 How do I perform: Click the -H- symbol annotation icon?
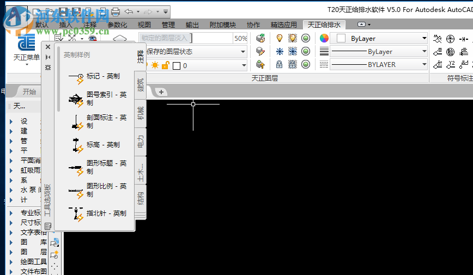tap(463, 39)
